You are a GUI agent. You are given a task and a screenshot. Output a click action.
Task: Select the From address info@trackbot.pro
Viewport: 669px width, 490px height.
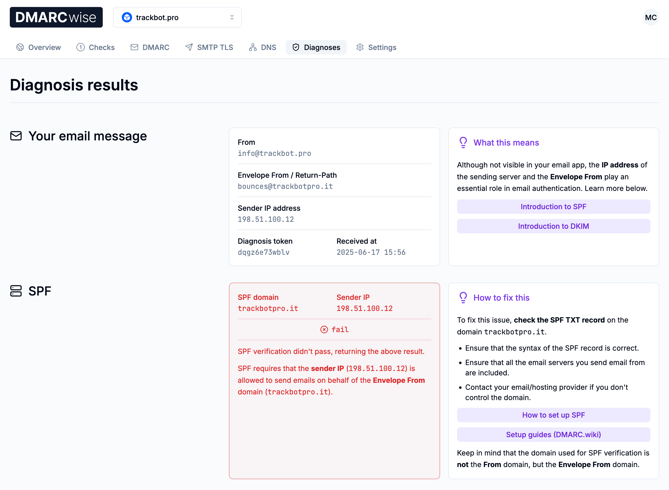[274, 153]
